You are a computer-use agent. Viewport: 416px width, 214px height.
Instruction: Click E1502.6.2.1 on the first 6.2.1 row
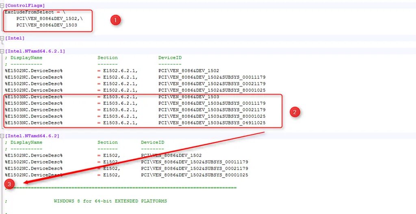120,71
